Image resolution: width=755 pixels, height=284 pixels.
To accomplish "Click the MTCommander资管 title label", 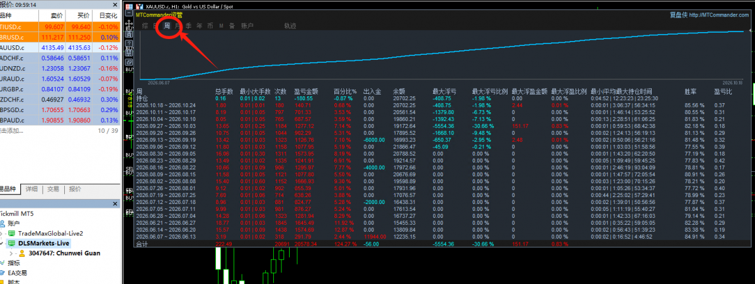I will click(159, 15).
